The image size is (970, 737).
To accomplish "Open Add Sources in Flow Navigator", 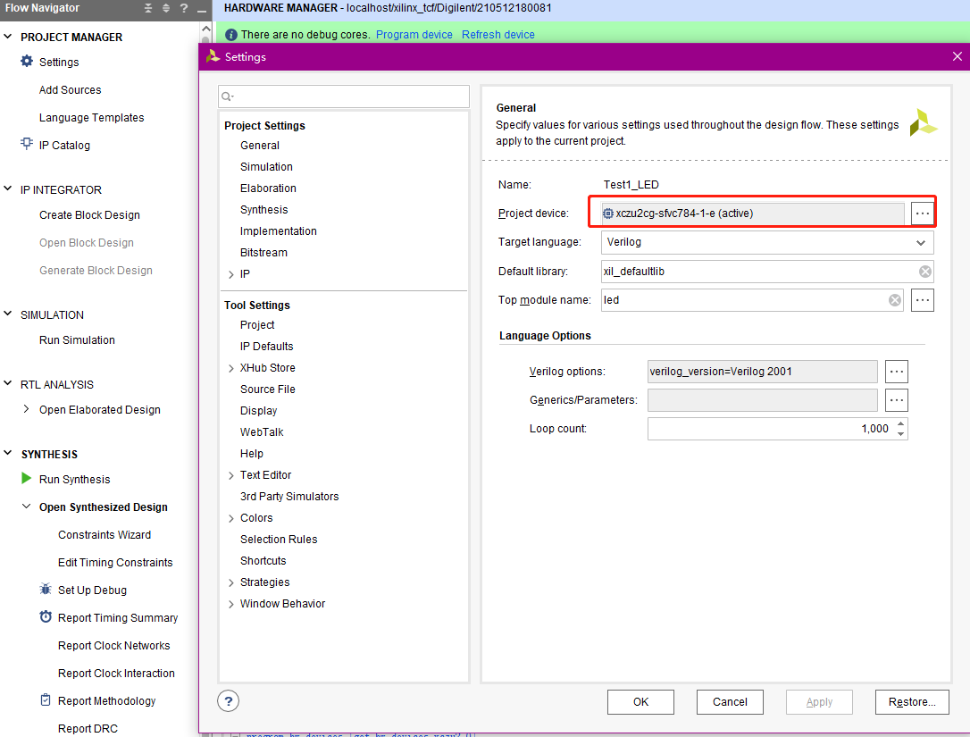I will (70, 89).
